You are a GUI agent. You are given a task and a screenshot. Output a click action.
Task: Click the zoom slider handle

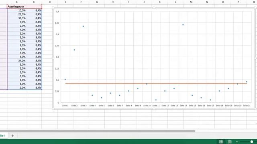coord(252,142)
